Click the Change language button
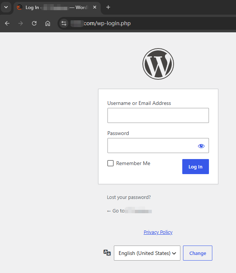The height and width of the screenshot is (273, 236). (x=198, y=253)
